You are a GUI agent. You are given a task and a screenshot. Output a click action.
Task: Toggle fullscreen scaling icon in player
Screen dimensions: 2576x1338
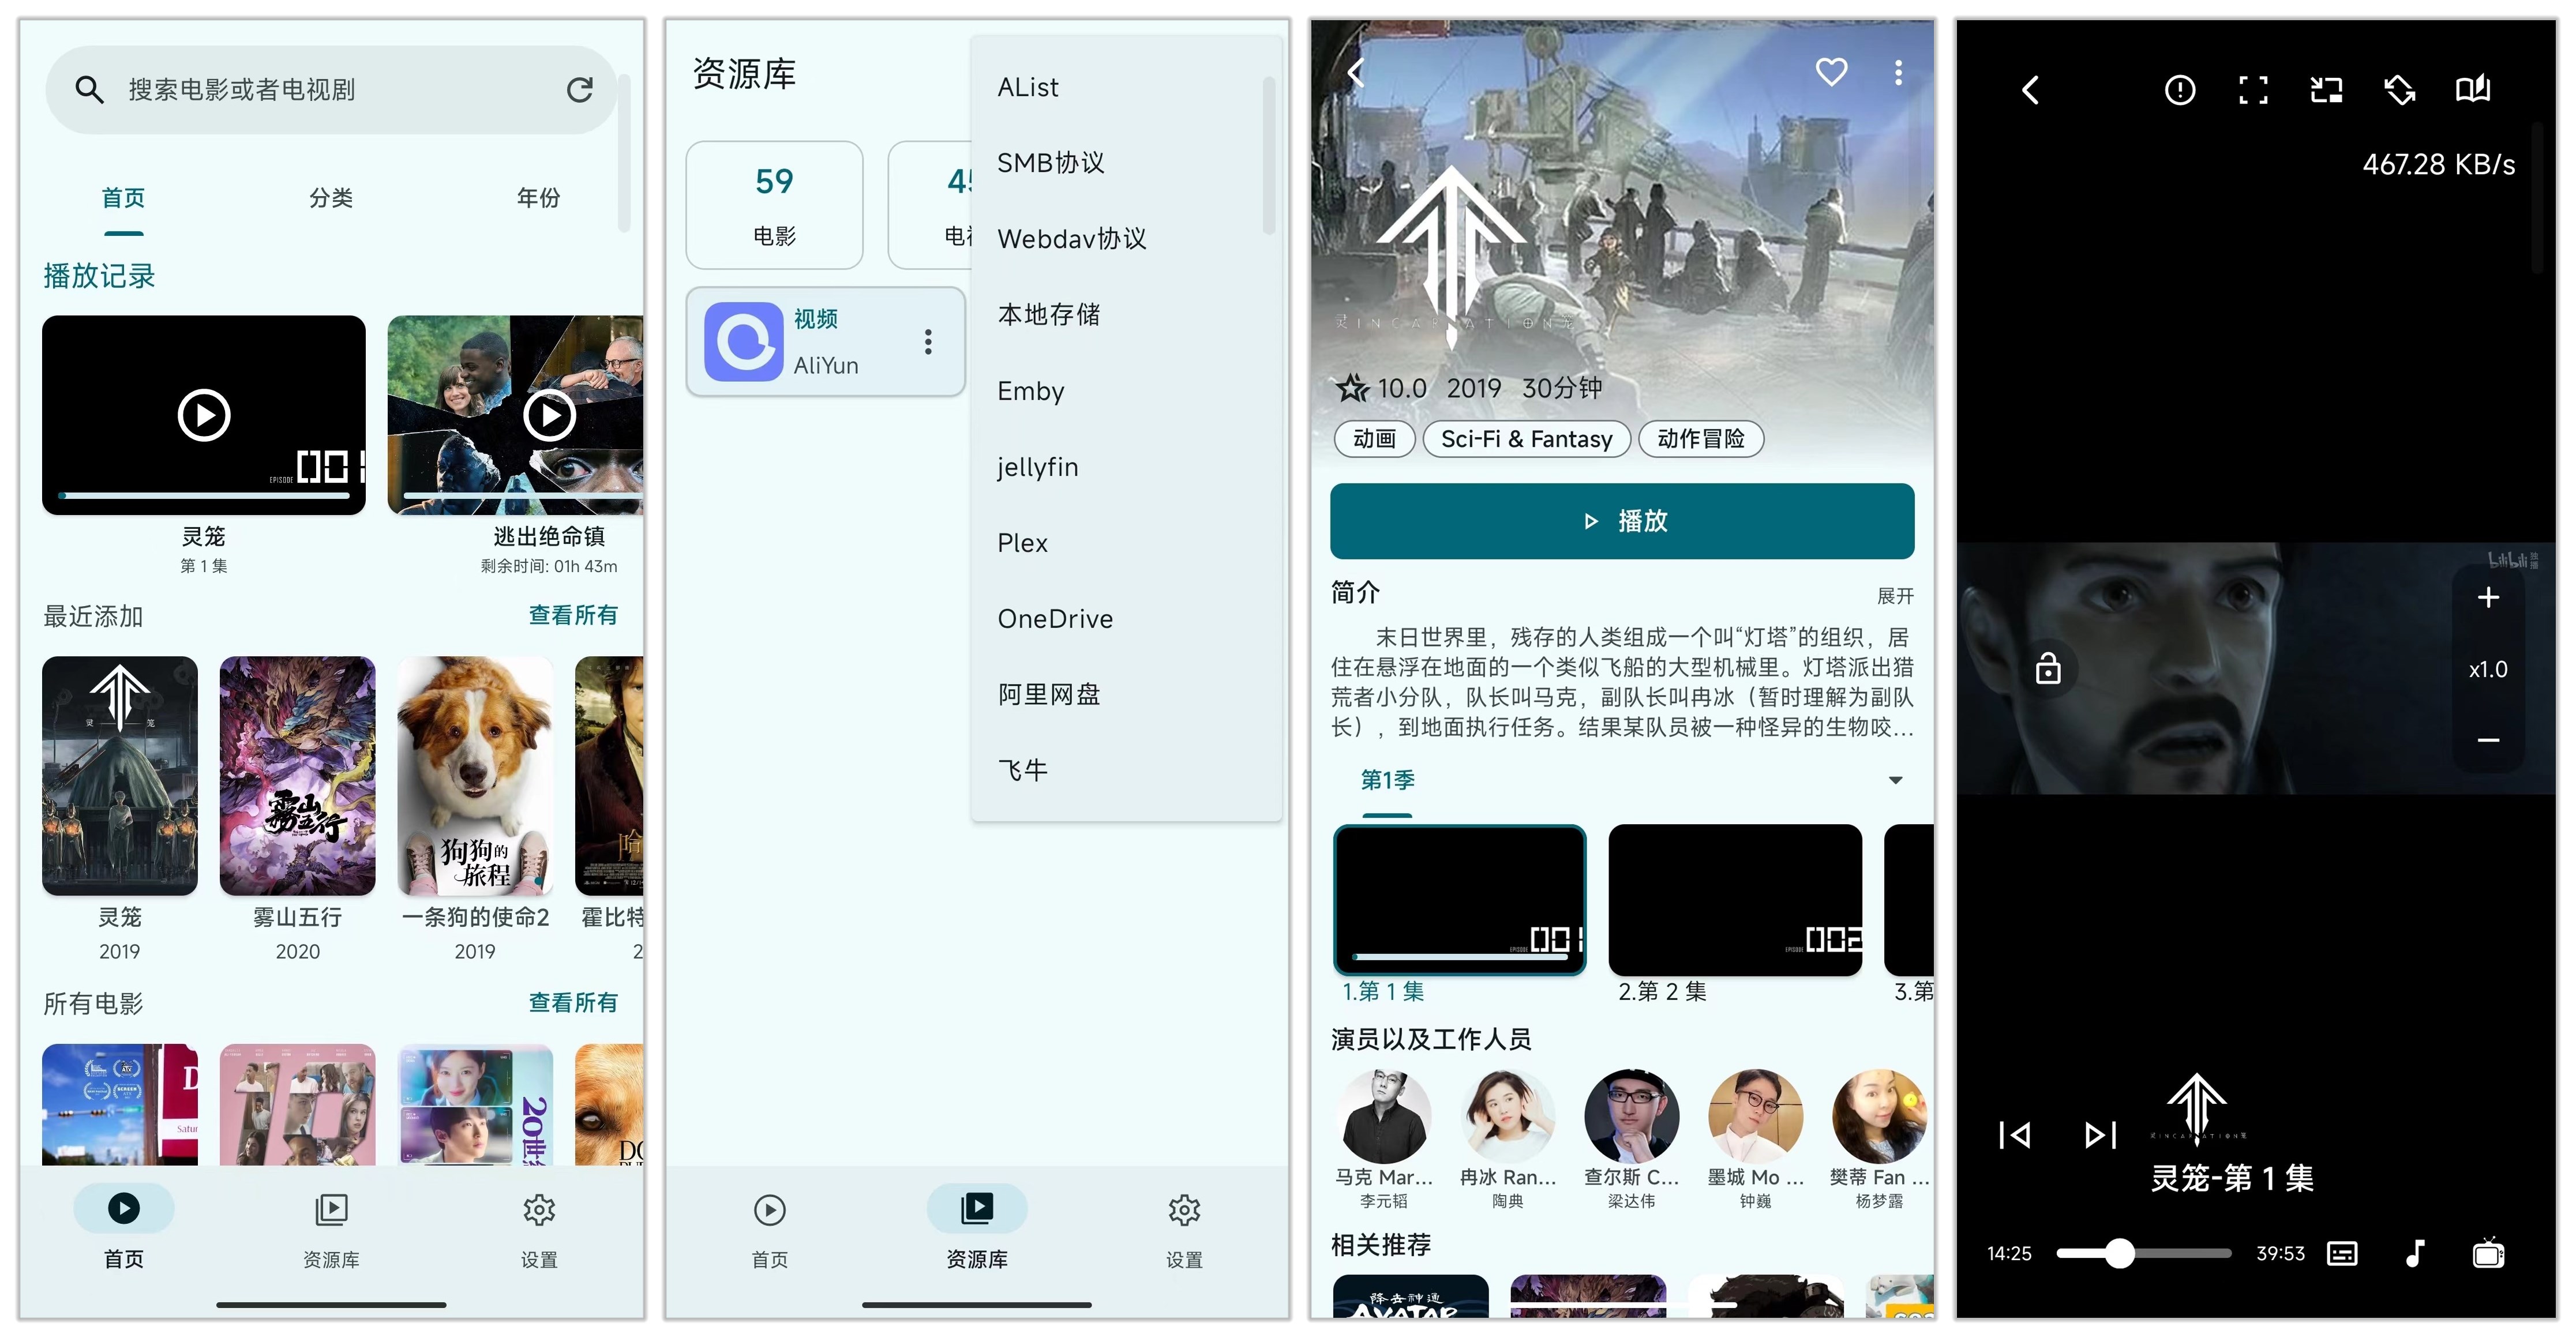click(2253, 90)
